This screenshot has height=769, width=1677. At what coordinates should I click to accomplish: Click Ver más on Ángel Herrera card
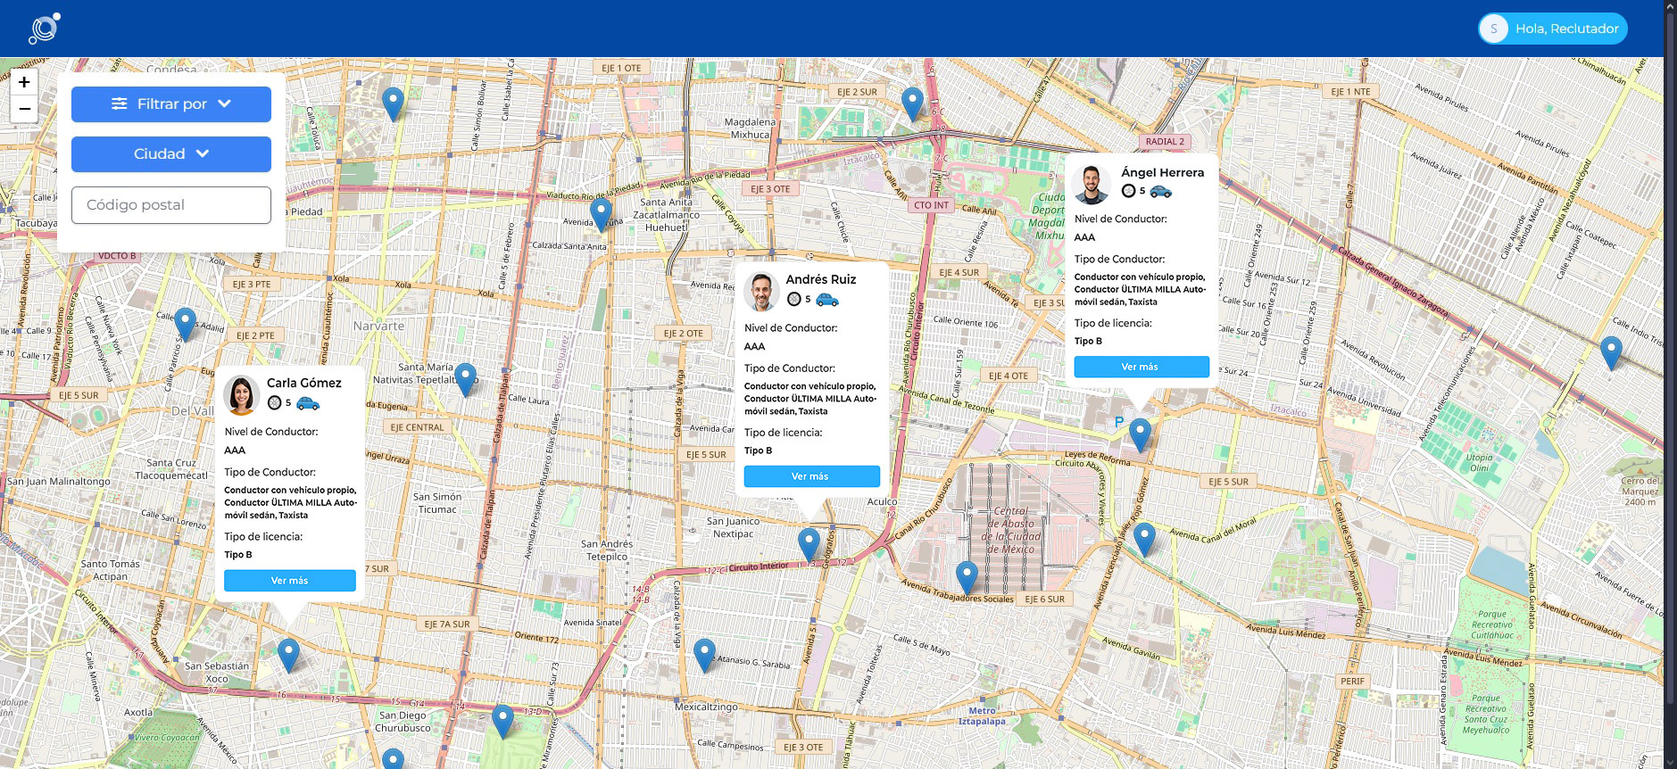click(1142, 367)
